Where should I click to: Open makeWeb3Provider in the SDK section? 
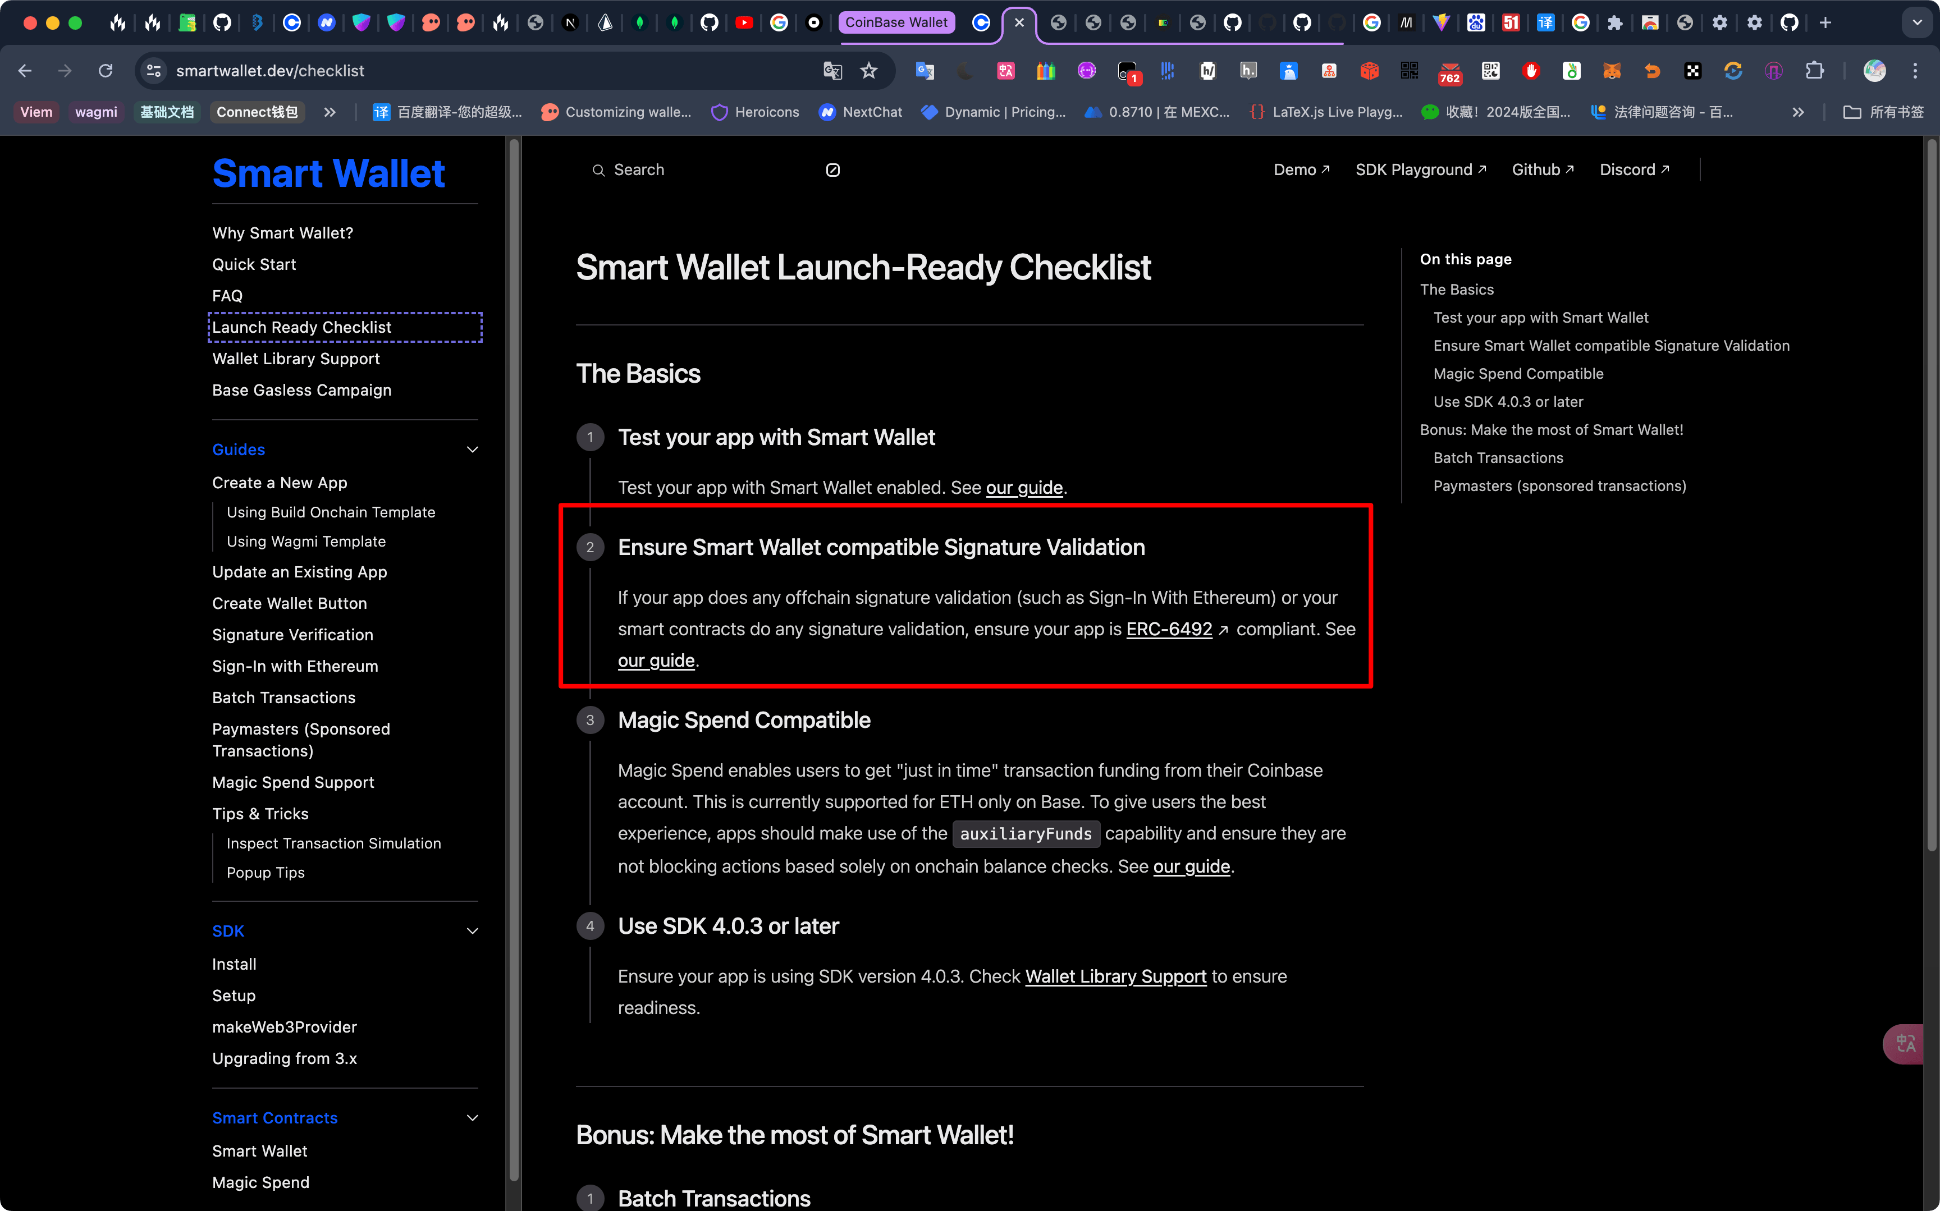point(285,1027)
